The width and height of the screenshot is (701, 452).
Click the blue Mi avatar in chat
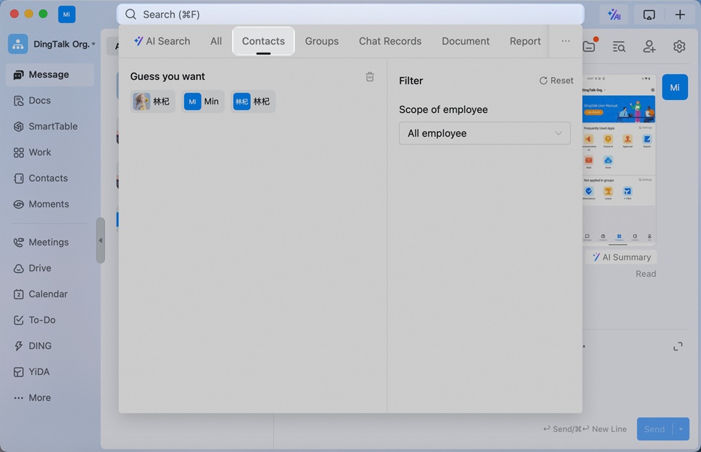674,87
